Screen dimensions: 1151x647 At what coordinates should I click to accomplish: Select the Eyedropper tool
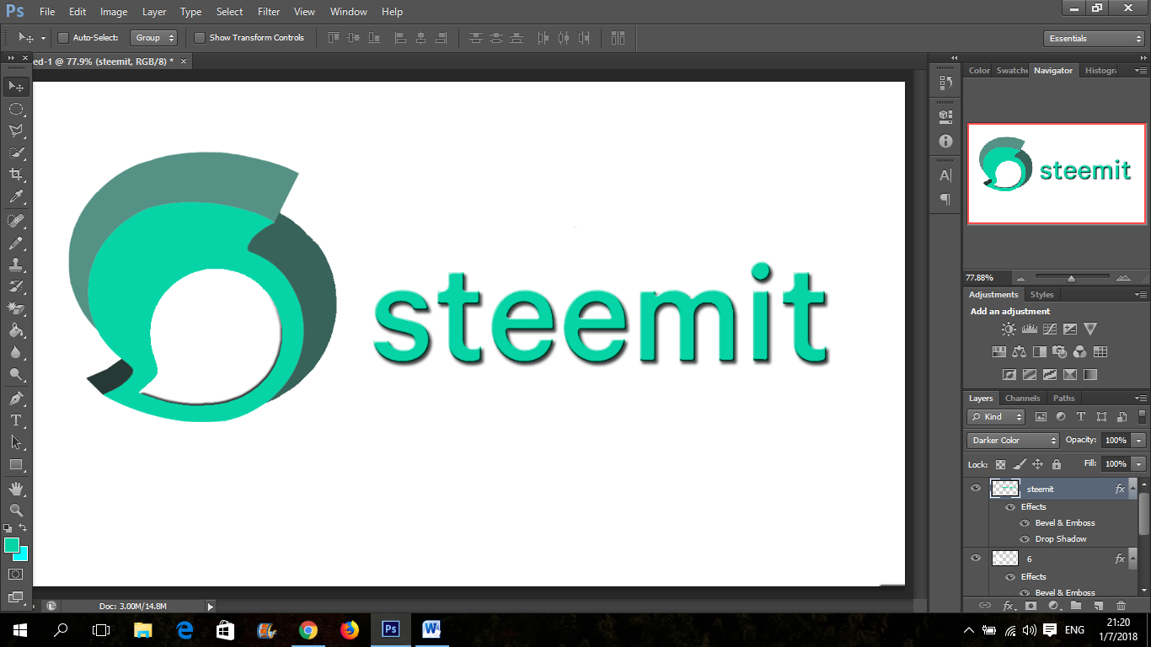[x=16, y=197]
